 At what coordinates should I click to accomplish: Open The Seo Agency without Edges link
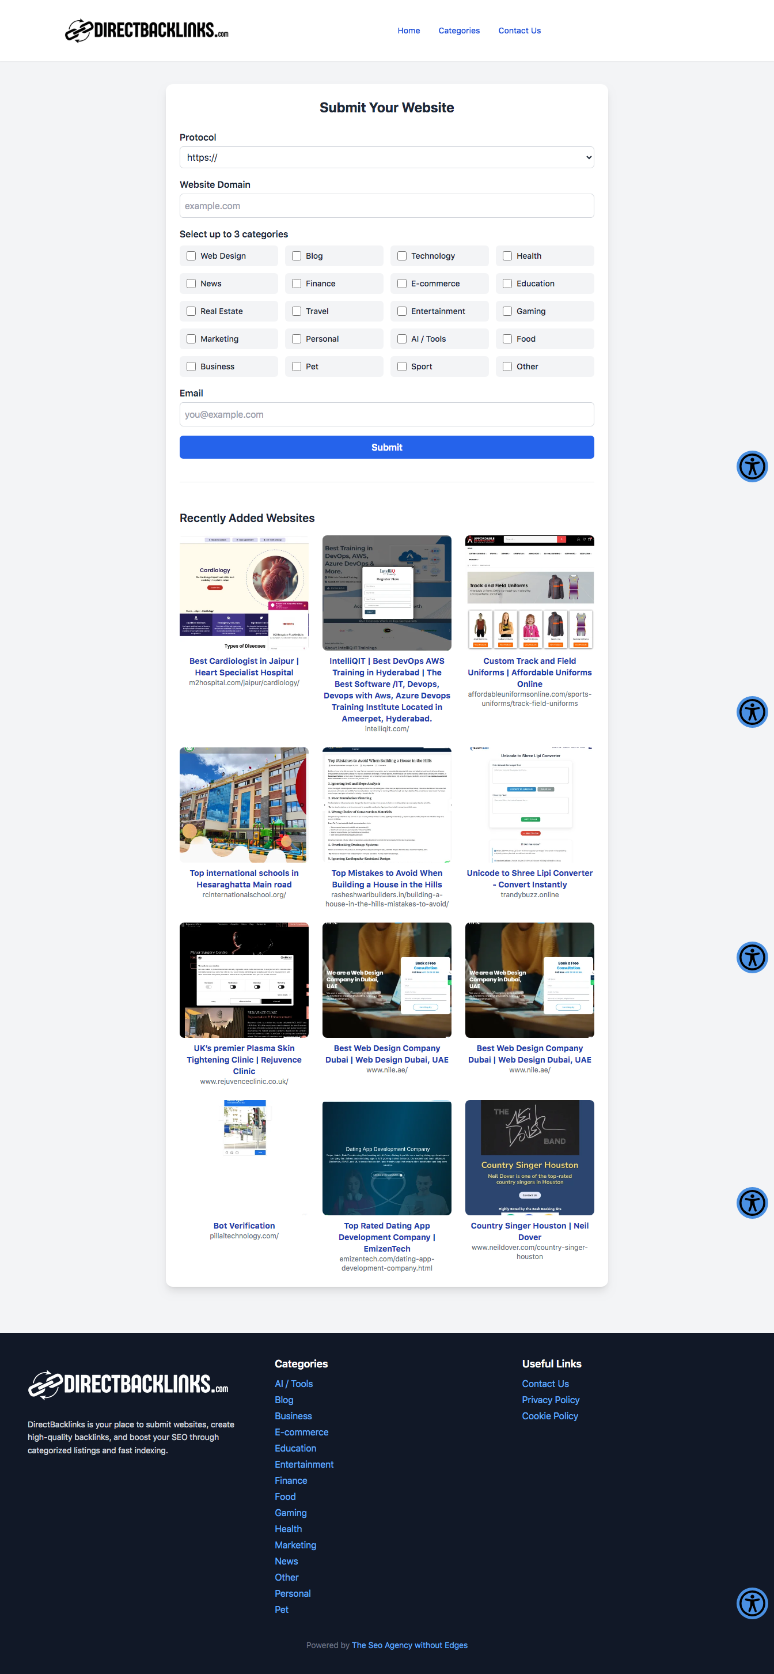pos(409,1645)
